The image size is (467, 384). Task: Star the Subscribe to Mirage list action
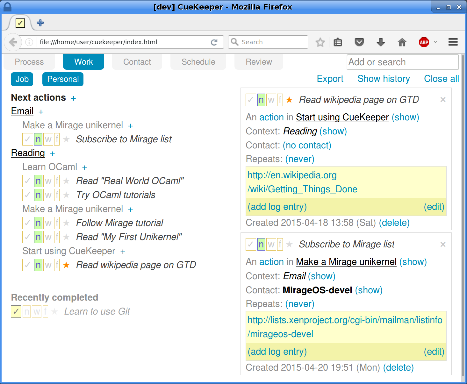point(66,139)
